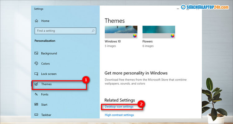Click the Personalization section label
This screenshot has height=124, width=233.
45,41
